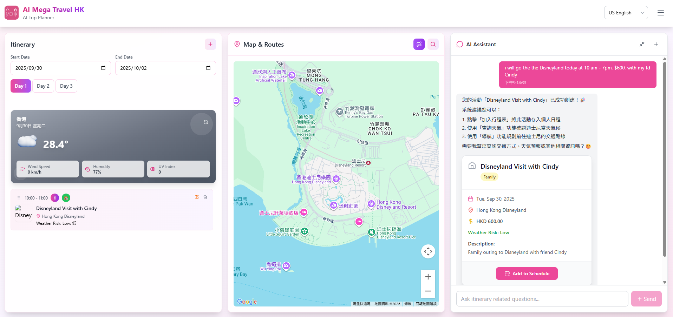The image size is (673, 317).
Task: Collapse the AI Assistant panel
Action: click(642, 44)
